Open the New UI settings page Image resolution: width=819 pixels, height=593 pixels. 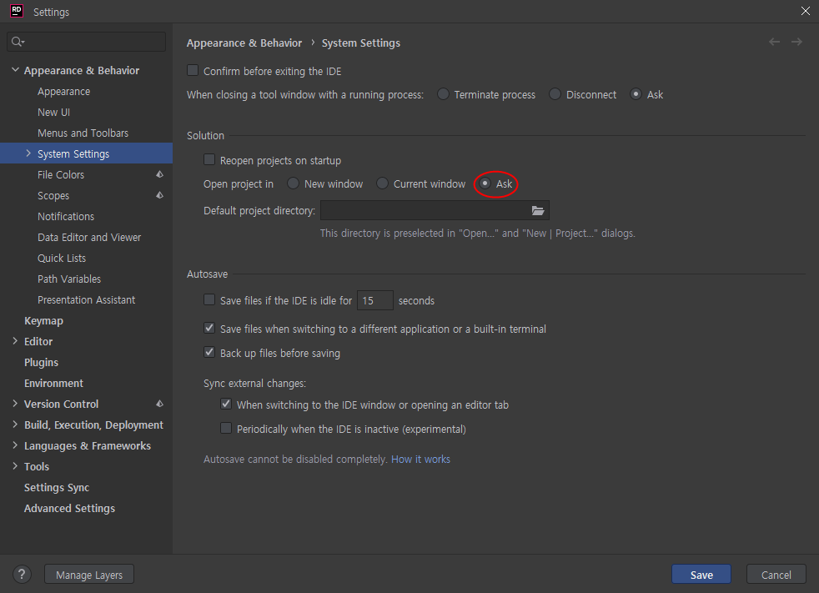pos(54,113)
